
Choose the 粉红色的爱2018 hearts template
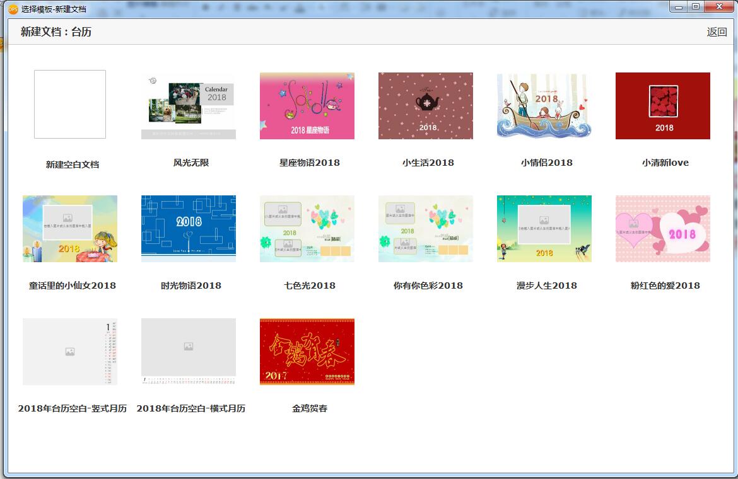pos(663,229)
